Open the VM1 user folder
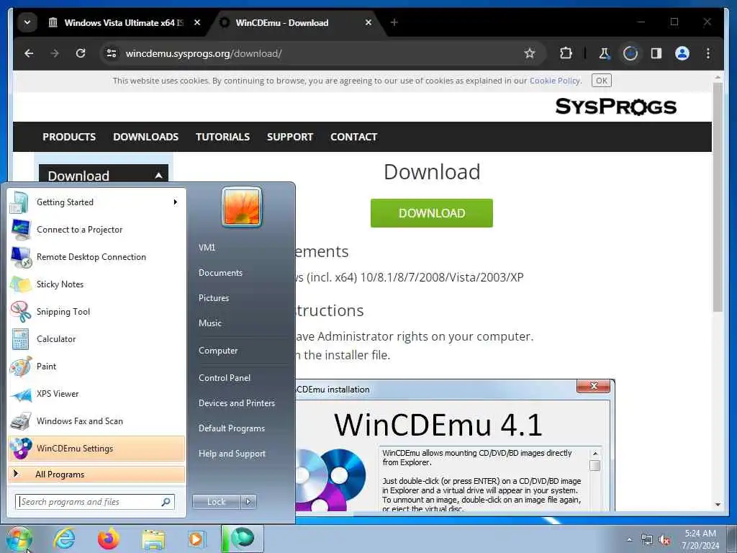 (x=207, y=248)
